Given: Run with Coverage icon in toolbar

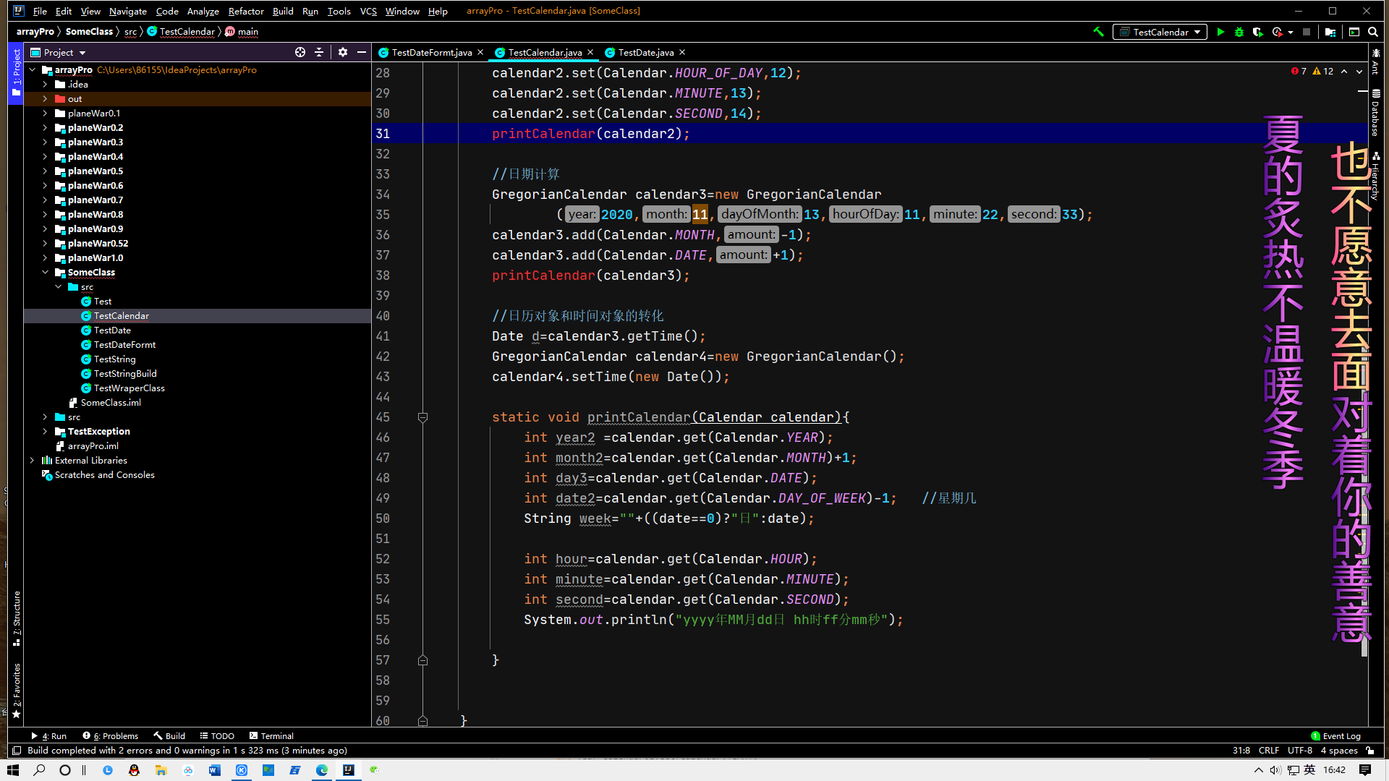Looking at the screenshot, I should [1258, 32].
